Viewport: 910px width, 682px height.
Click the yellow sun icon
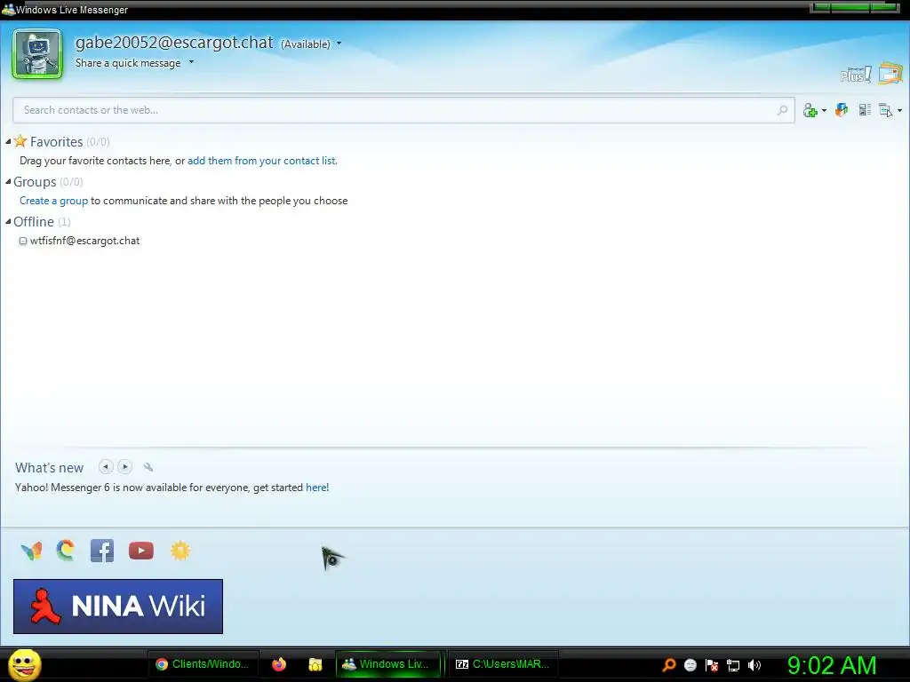[180, 551]
